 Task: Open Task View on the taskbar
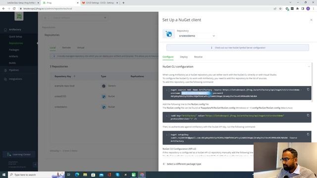[x=69, y=175]
